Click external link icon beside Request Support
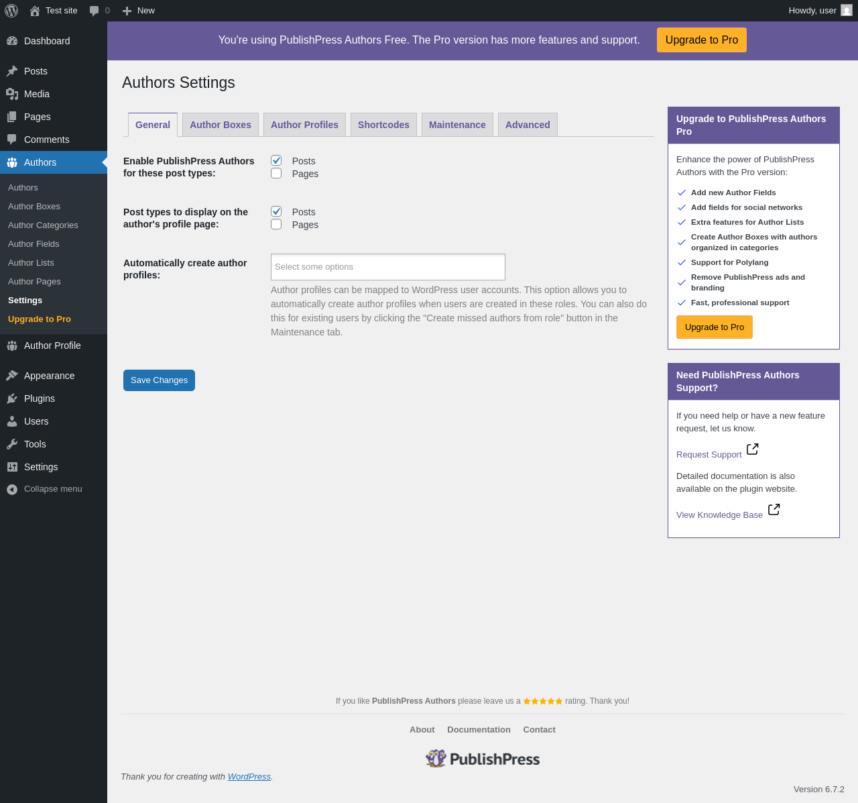The width and height of the screenshot is (858, 803). pyautogui.click(x=753, y=449)
